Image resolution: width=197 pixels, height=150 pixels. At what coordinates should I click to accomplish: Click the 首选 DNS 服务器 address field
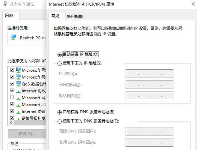pyautogui.click(x=149, y=131)
